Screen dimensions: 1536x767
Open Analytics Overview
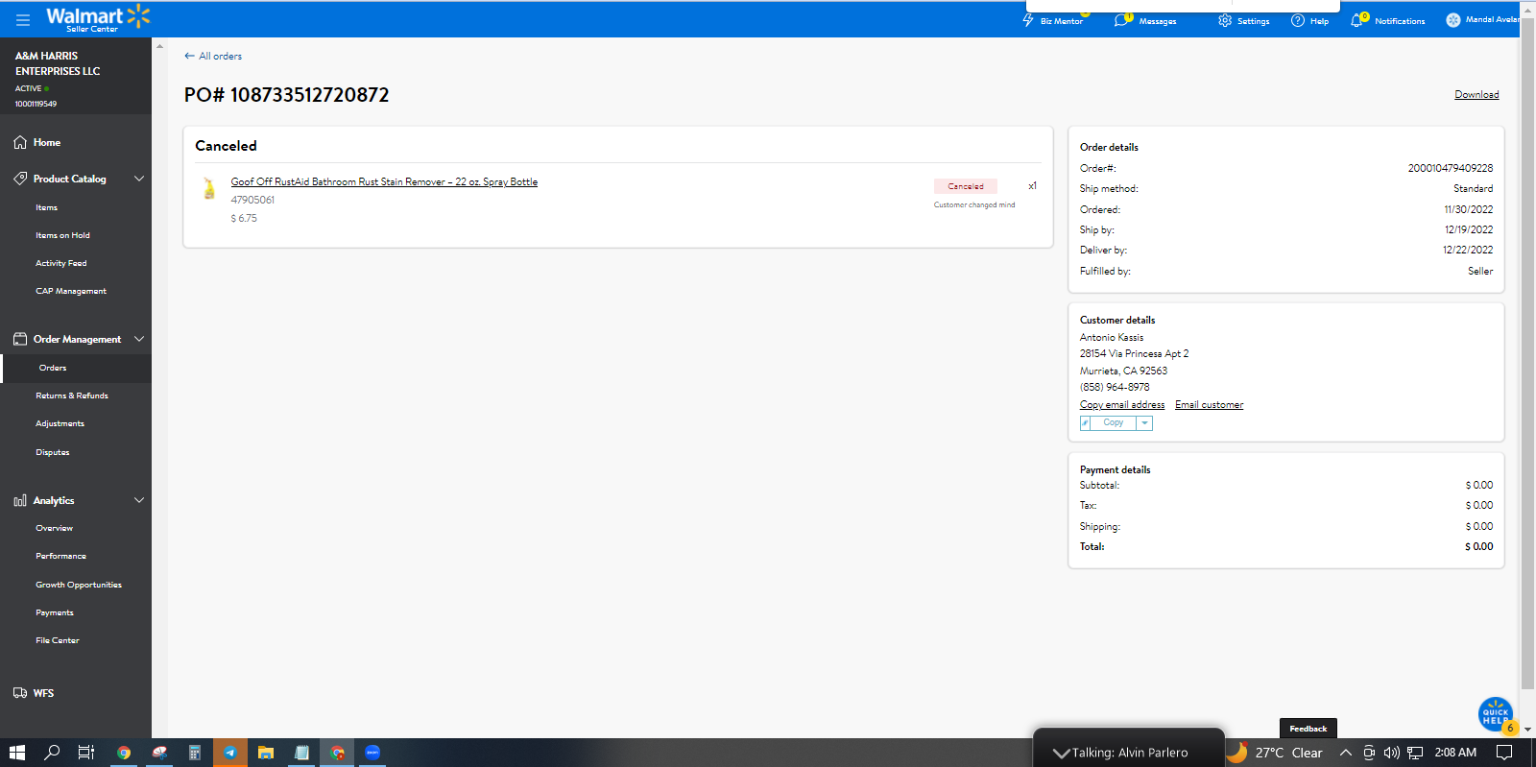(55, 528)
